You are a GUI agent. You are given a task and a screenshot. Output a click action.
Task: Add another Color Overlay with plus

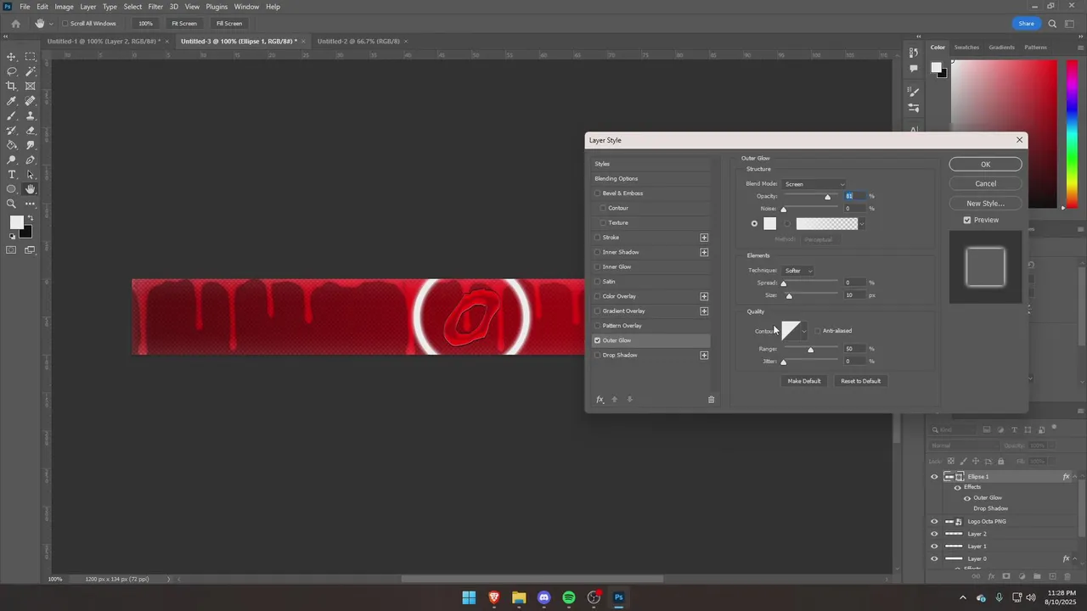click(704, 296)
